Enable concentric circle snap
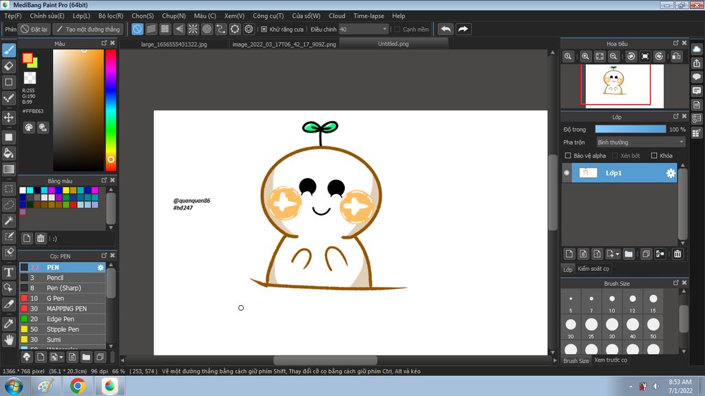 click(207, 29)
